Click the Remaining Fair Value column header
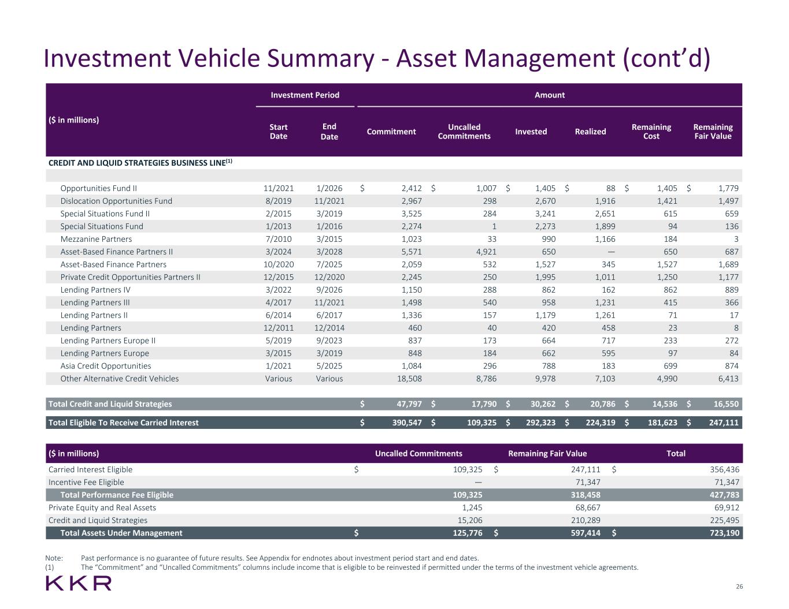Image resolution: width=789 pixels, height=609 pixels. pos(712,132)
